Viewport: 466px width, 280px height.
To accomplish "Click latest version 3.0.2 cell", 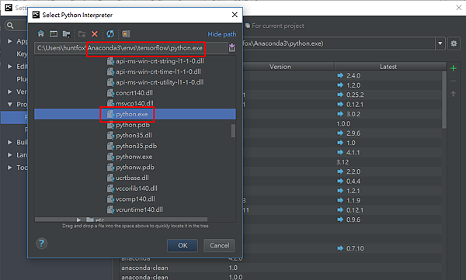I will click(353, 114).
